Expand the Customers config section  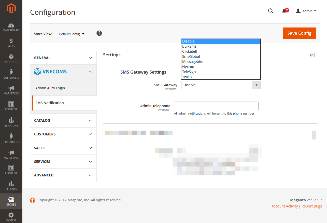pyautogui.click(x=63, y=134)
